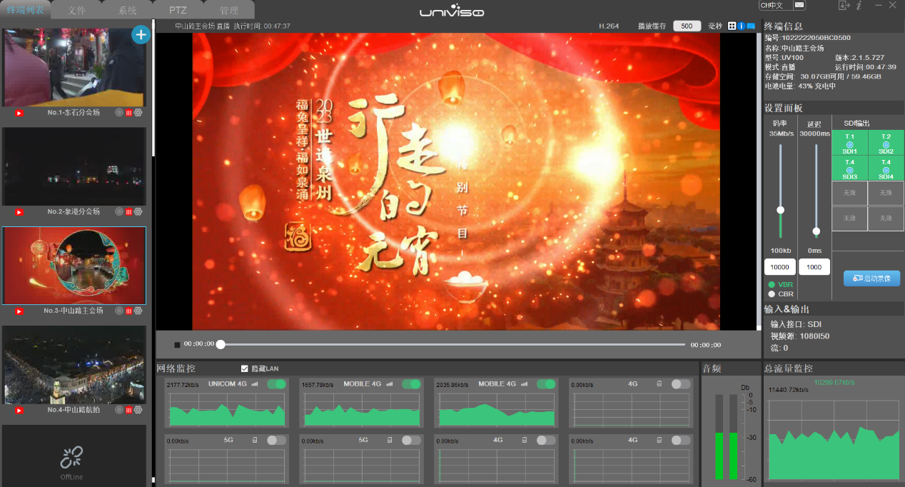Toggle the last bottom-row 4G switch
The image size is (905, 487).
(x=681, y=441)
